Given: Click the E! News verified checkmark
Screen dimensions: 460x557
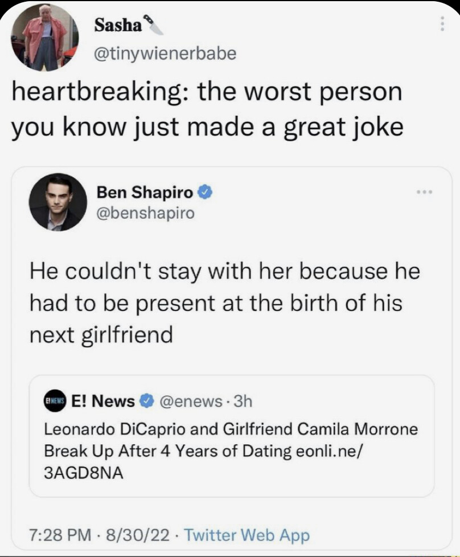Looking at the screenshot, I should (146, 402).
